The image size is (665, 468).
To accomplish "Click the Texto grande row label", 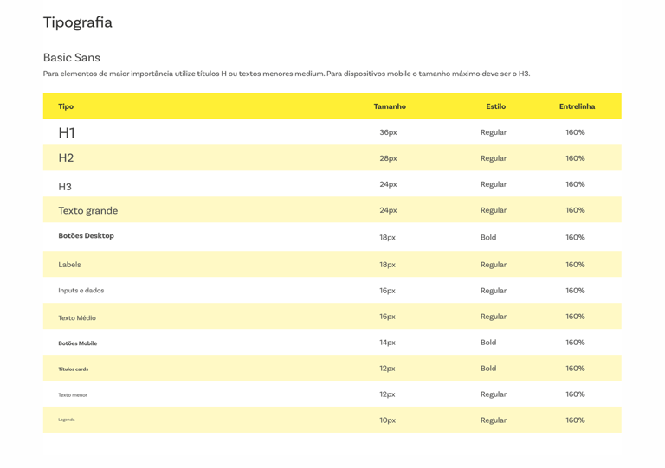I will tap(88, 211).
